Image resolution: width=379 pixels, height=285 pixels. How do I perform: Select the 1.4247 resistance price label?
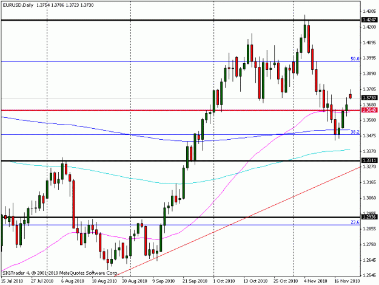tap(369, 19)
